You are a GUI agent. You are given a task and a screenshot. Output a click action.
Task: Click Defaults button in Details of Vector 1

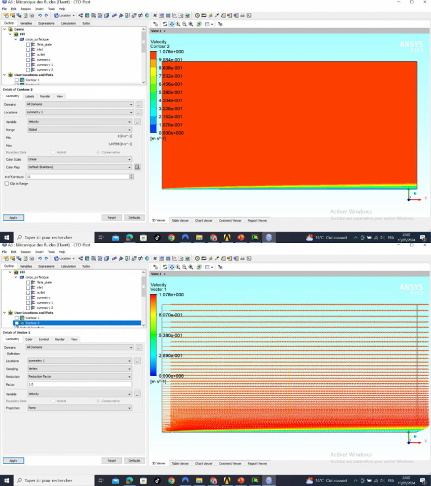tap(134, 461)
